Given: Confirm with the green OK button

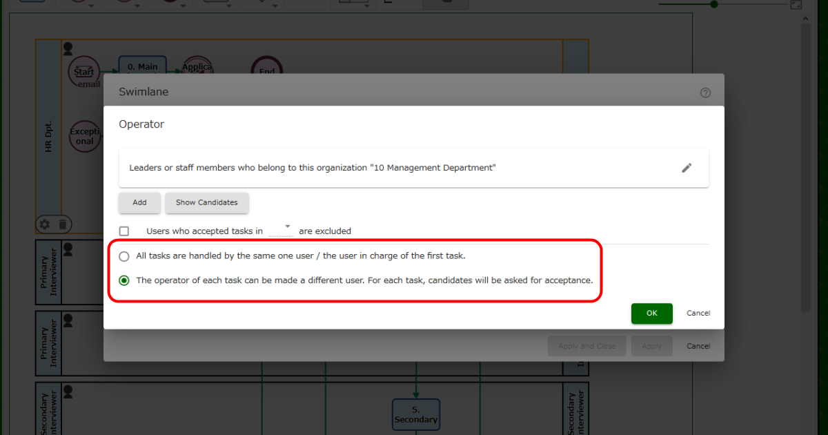Looking at the screenshot, I should click(x=651, y=313).
